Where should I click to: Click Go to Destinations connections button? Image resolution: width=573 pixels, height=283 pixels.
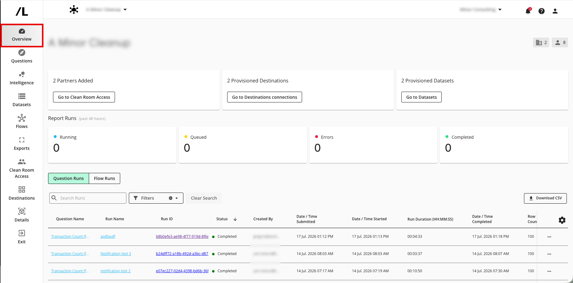click(264, 97)
